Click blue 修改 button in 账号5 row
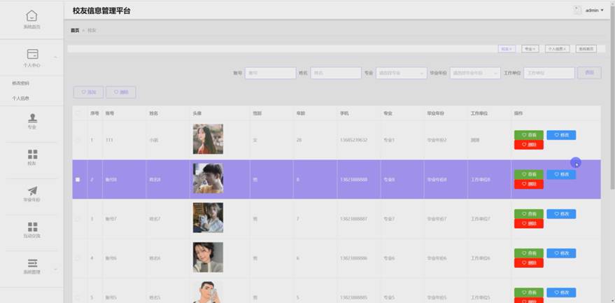Viewport: 615px width, 303px height. click(561, 293)
